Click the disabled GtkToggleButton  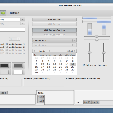(55, 34)
